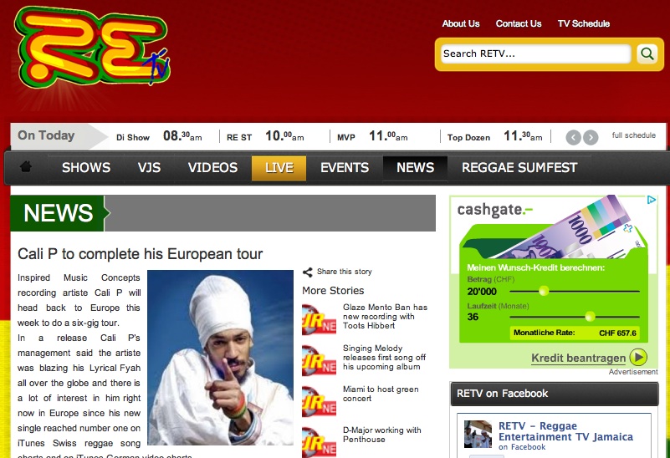Viewport: 670px width, 458px height.
Task: Click the Laufzeit months slider handle
Action: click(590, 316)
